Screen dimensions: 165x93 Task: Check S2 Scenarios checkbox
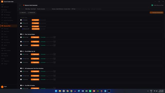coord(21,63)
